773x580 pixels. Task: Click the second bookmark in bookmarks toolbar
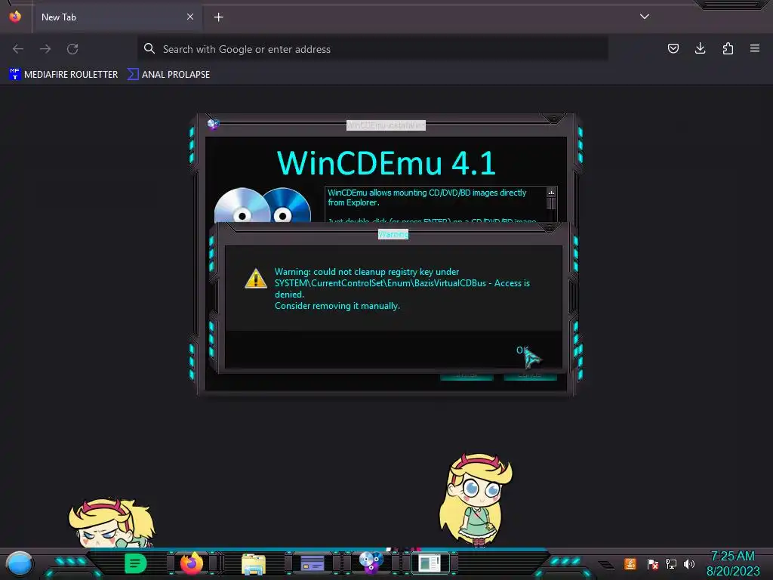(168, 75)
